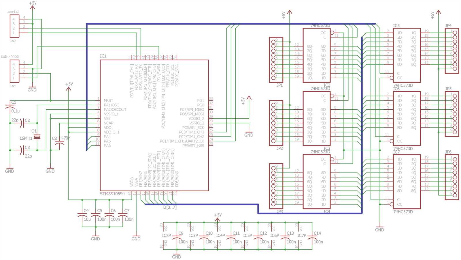
Task: Select the IC1 reference label
Action: [x=103, y=56]
